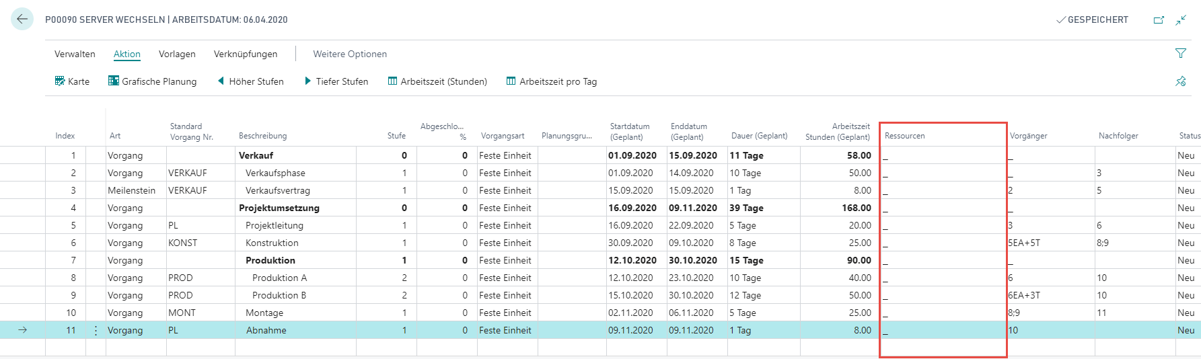Click the Tiefer Stufen right arrow
1201x359 pixels.
click(307, 81)
